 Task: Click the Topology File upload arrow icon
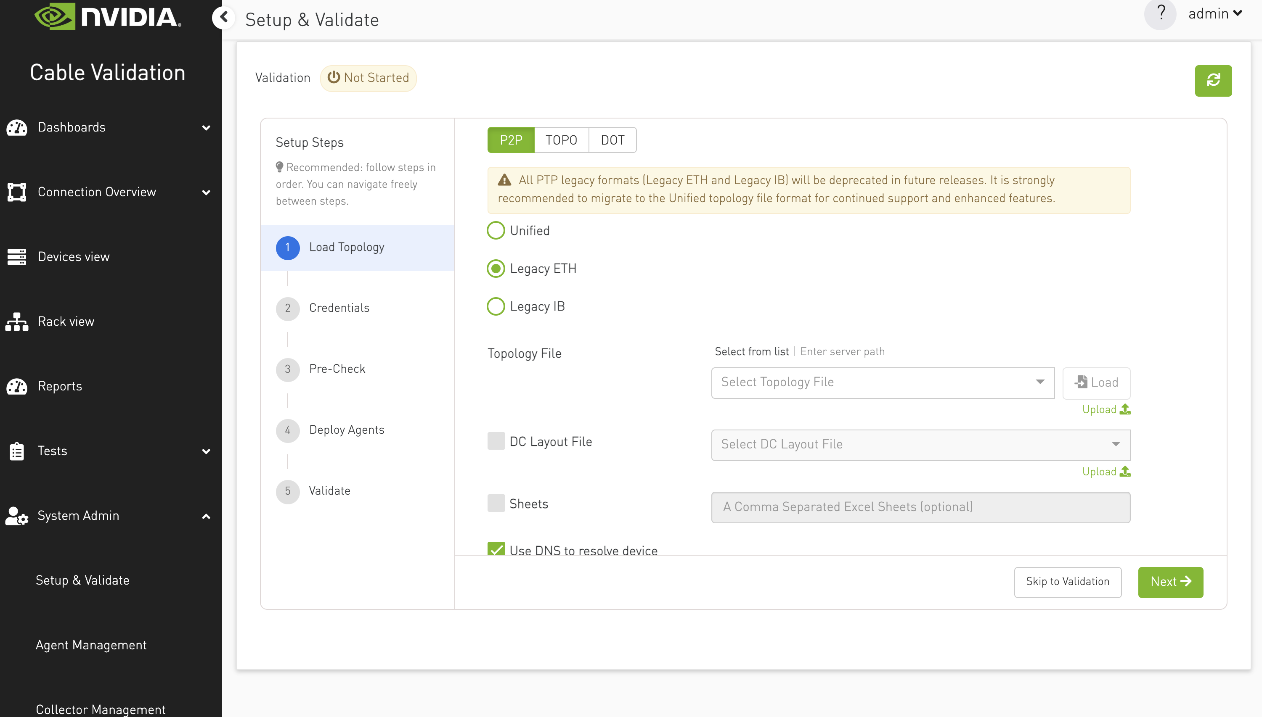point(1125,409)
